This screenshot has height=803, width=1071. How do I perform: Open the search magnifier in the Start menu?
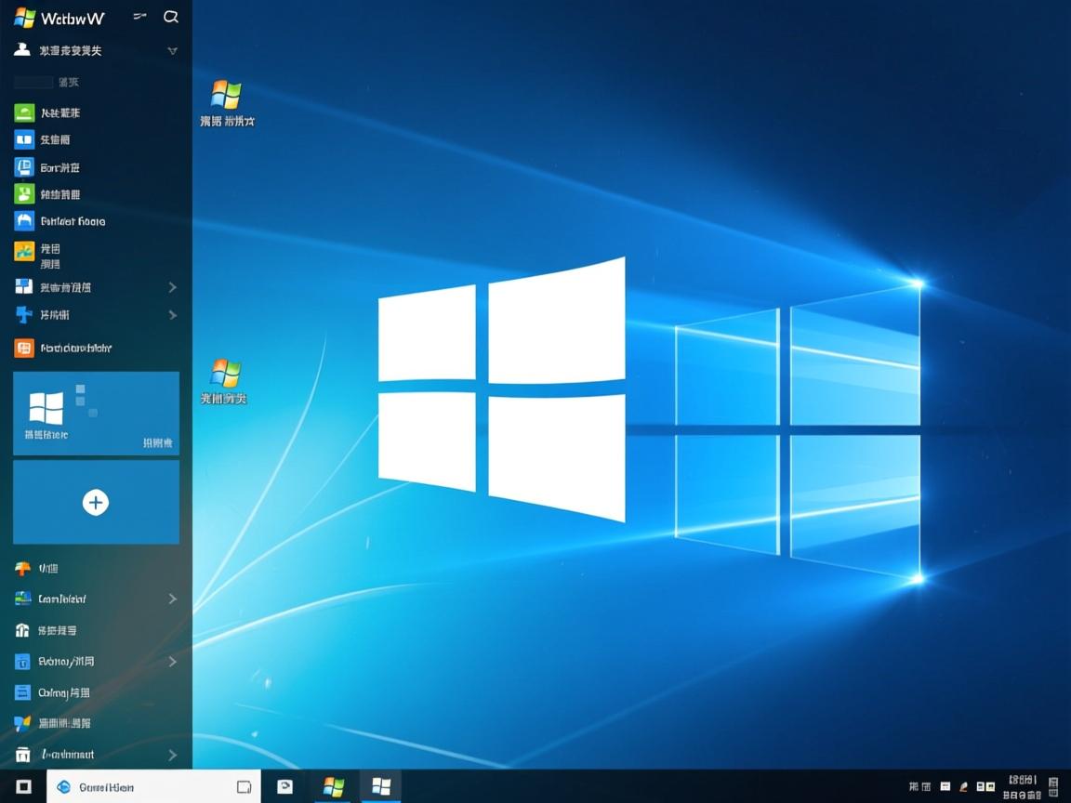click(x=171, y=17)
